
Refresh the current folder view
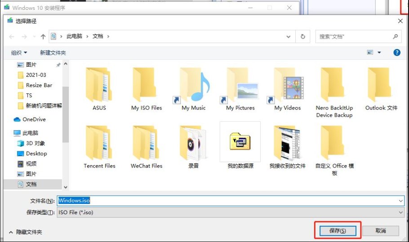[303, 36]
